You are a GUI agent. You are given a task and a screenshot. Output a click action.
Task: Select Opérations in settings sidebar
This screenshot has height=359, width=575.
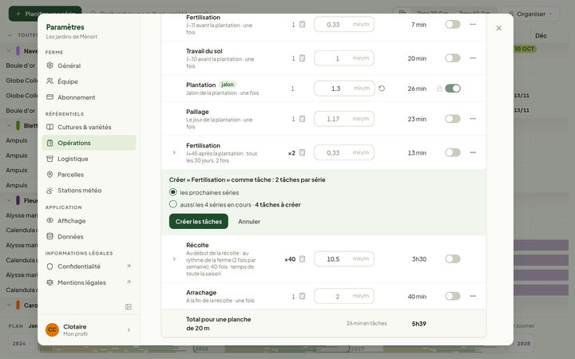click(89, 143)
